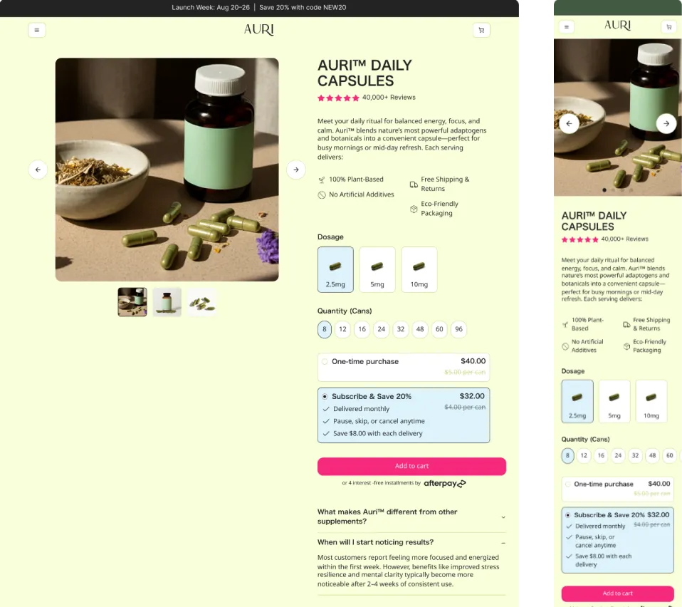This screenshot has height=607, width=682.
Task: Choose the 10mg dosage option
Action: pos(419,269)
